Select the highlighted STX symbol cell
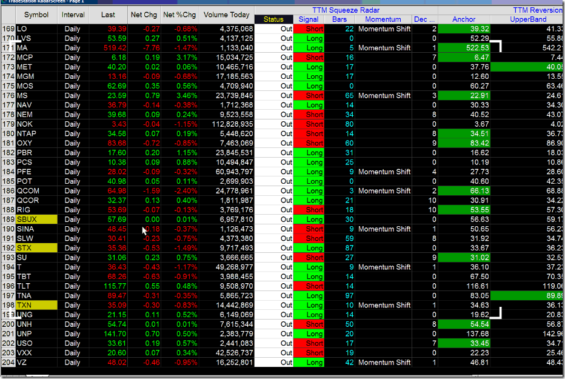 [36, 248]
